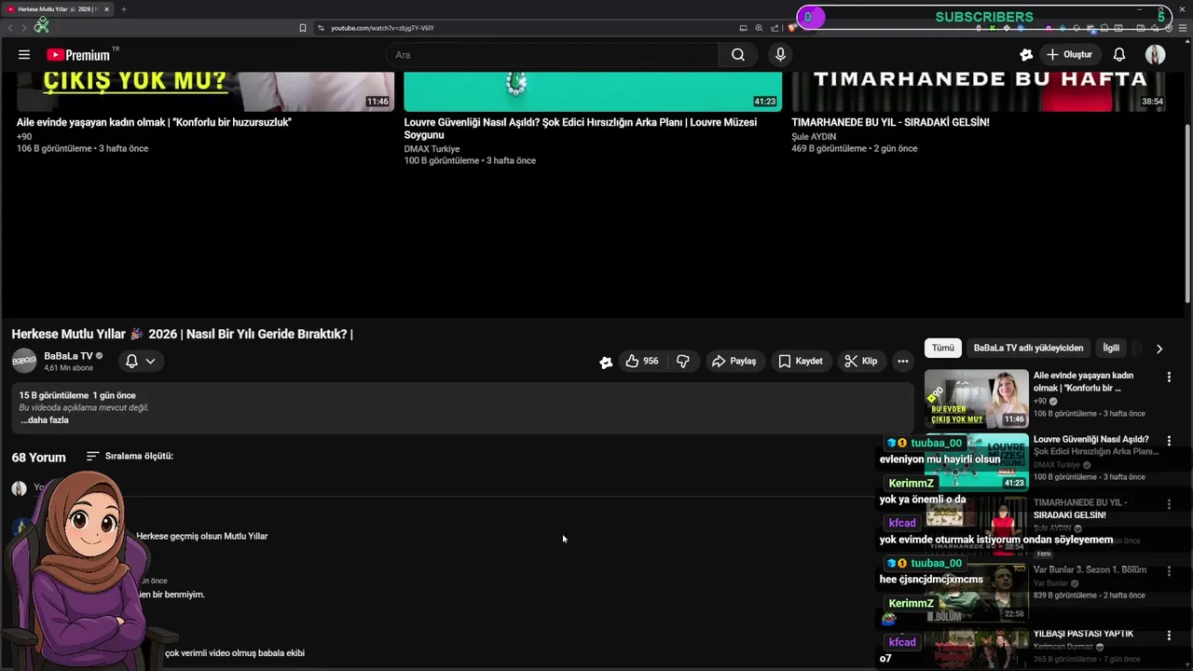1193x671 pixels.
Task: Open sidebar title Aile evinde yaşayan kadın olmak
Action: pos(1083,381)
